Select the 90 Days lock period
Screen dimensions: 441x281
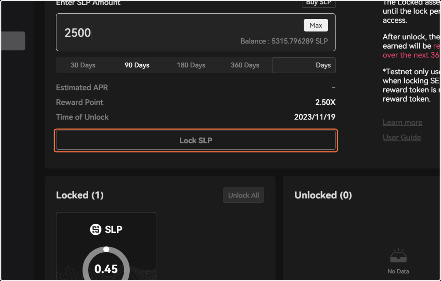coord(137,65)
